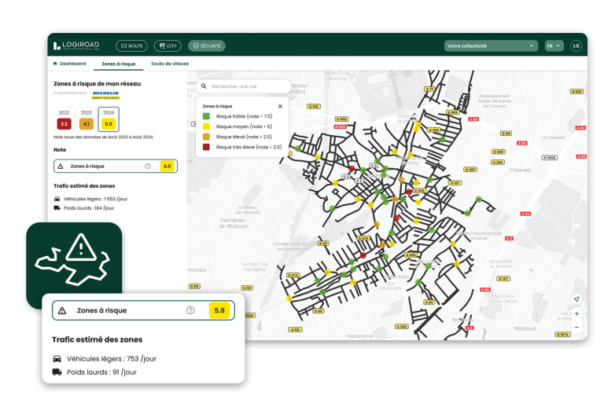604x414 pixels.
Task: Zoom in the map with plus
Action: (576, 313)
